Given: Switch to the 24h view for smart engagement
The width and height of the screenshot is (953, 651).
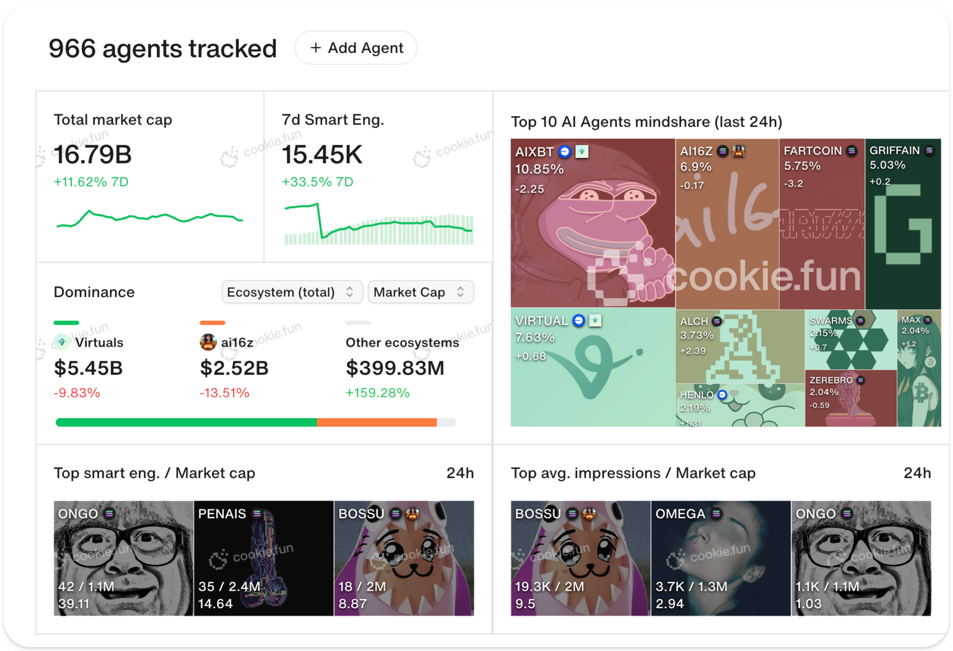Looking at the screenshot, I should (x=461, y=473).
